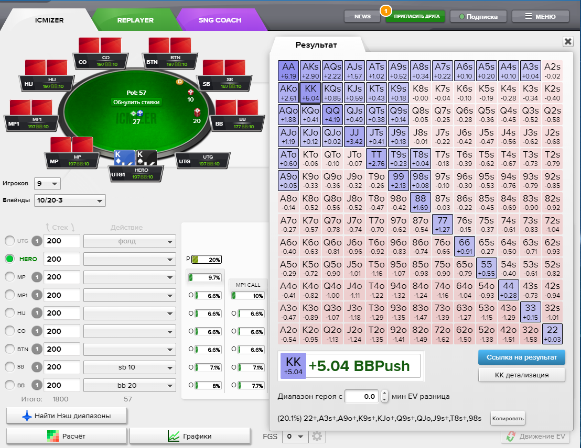The width and height of the screenshot is (581, 448).
Task: Click the orange notification badge showing 1
Action: click(x=386, y=10)
